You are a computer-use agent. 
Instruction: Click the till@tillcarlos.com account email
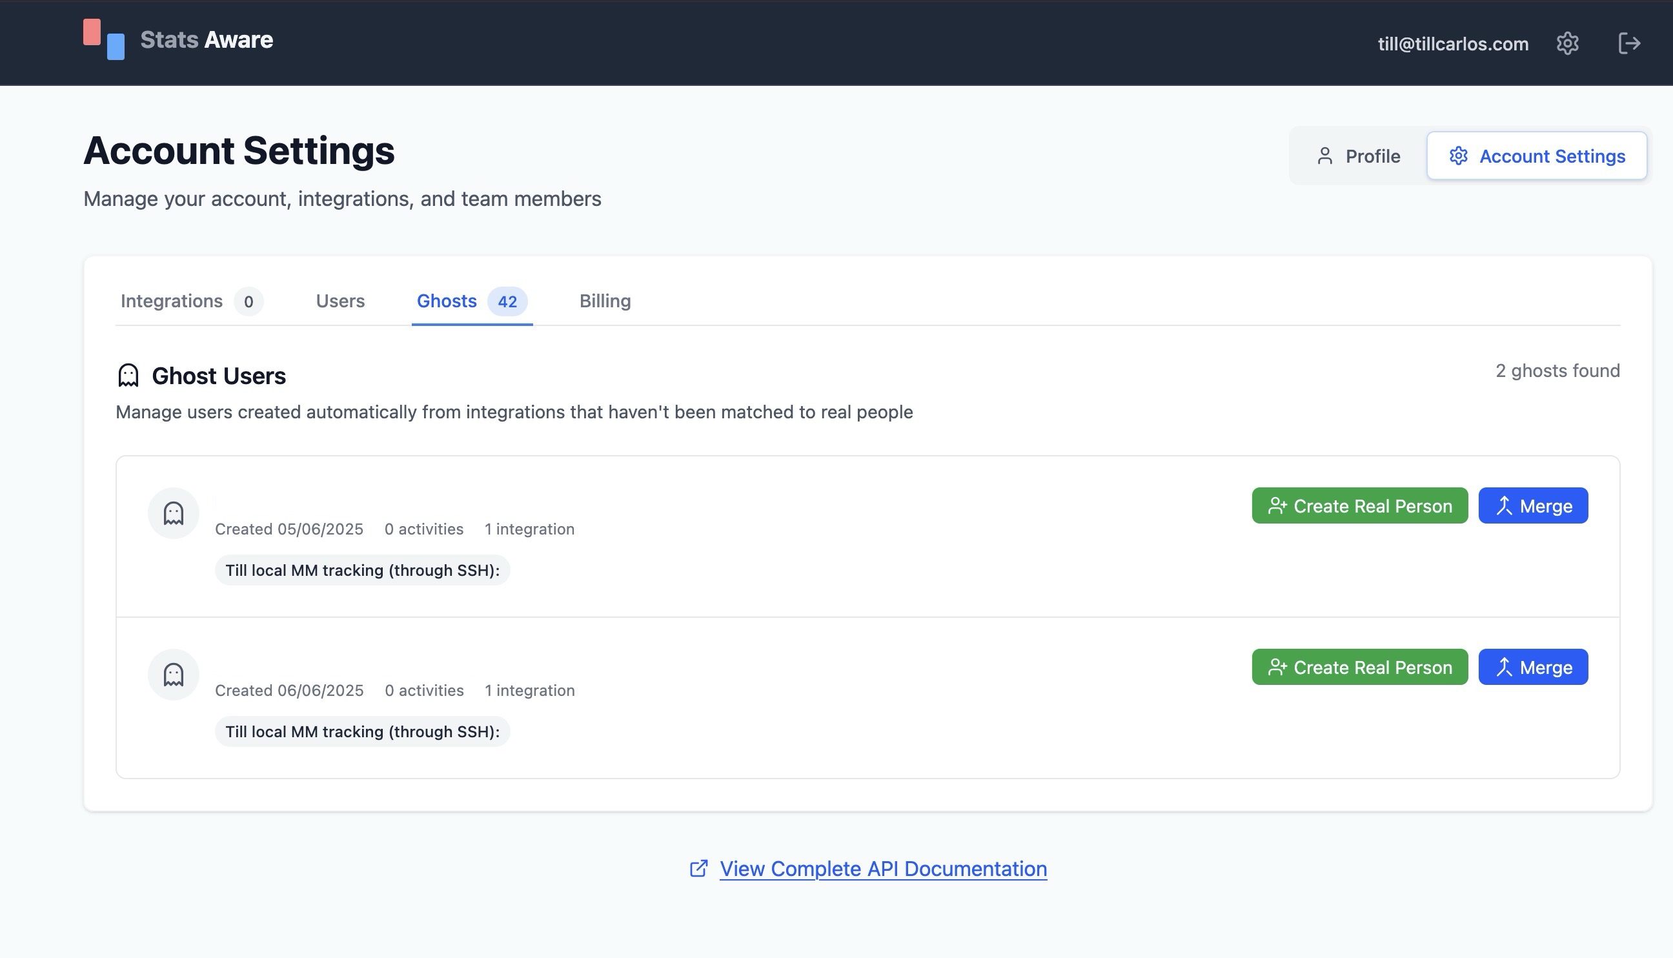click(1453, 44)
